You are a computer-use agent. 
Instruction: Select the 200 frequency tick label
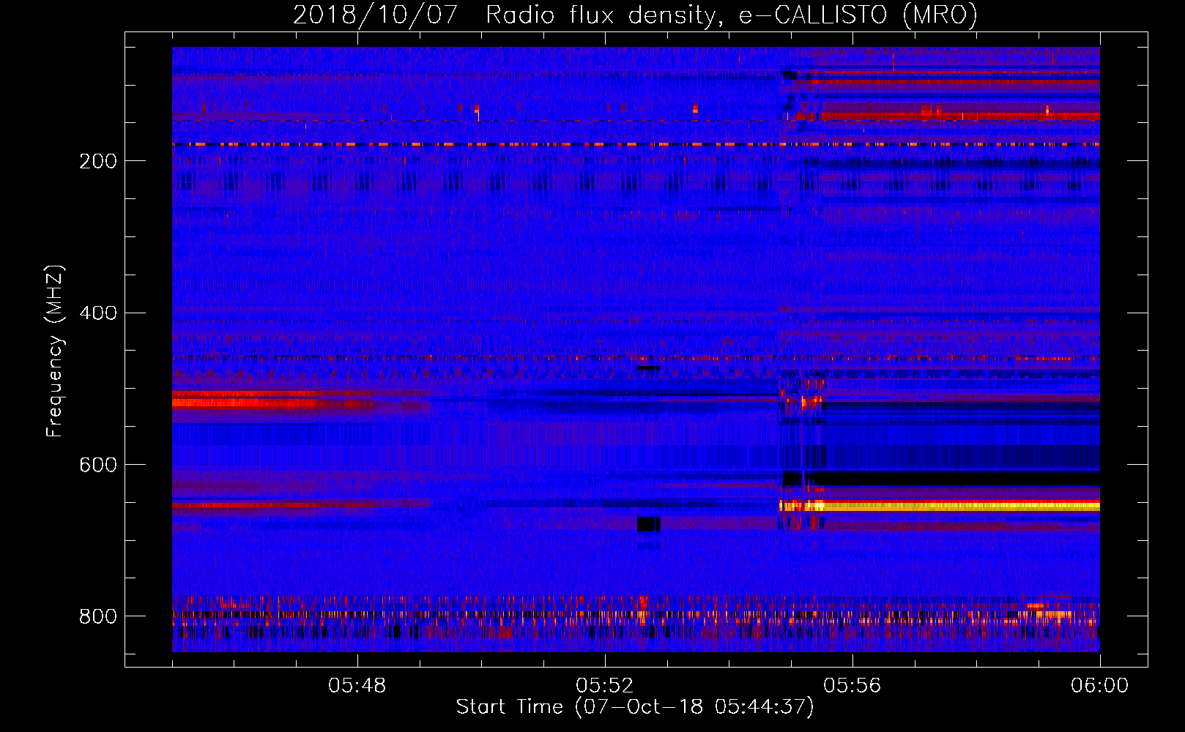click(x=98, y=161)
